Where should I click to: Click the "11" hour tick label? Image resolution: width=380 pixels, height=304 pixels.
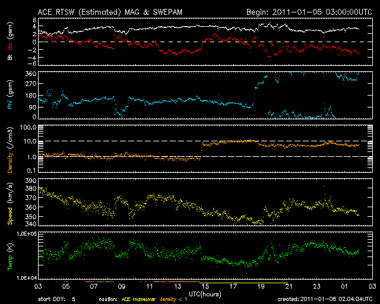(x=150, y=287)
